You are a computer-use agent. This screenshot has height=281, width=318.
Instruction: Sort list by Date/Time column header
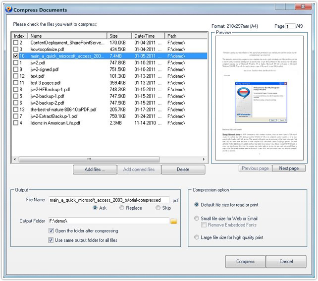(148, 36)
